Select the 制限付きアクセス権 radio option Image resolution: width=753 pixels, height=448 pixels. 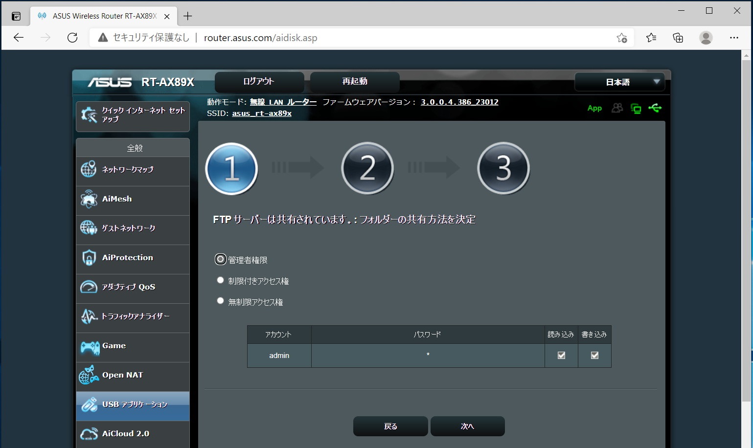pos(221,280)
